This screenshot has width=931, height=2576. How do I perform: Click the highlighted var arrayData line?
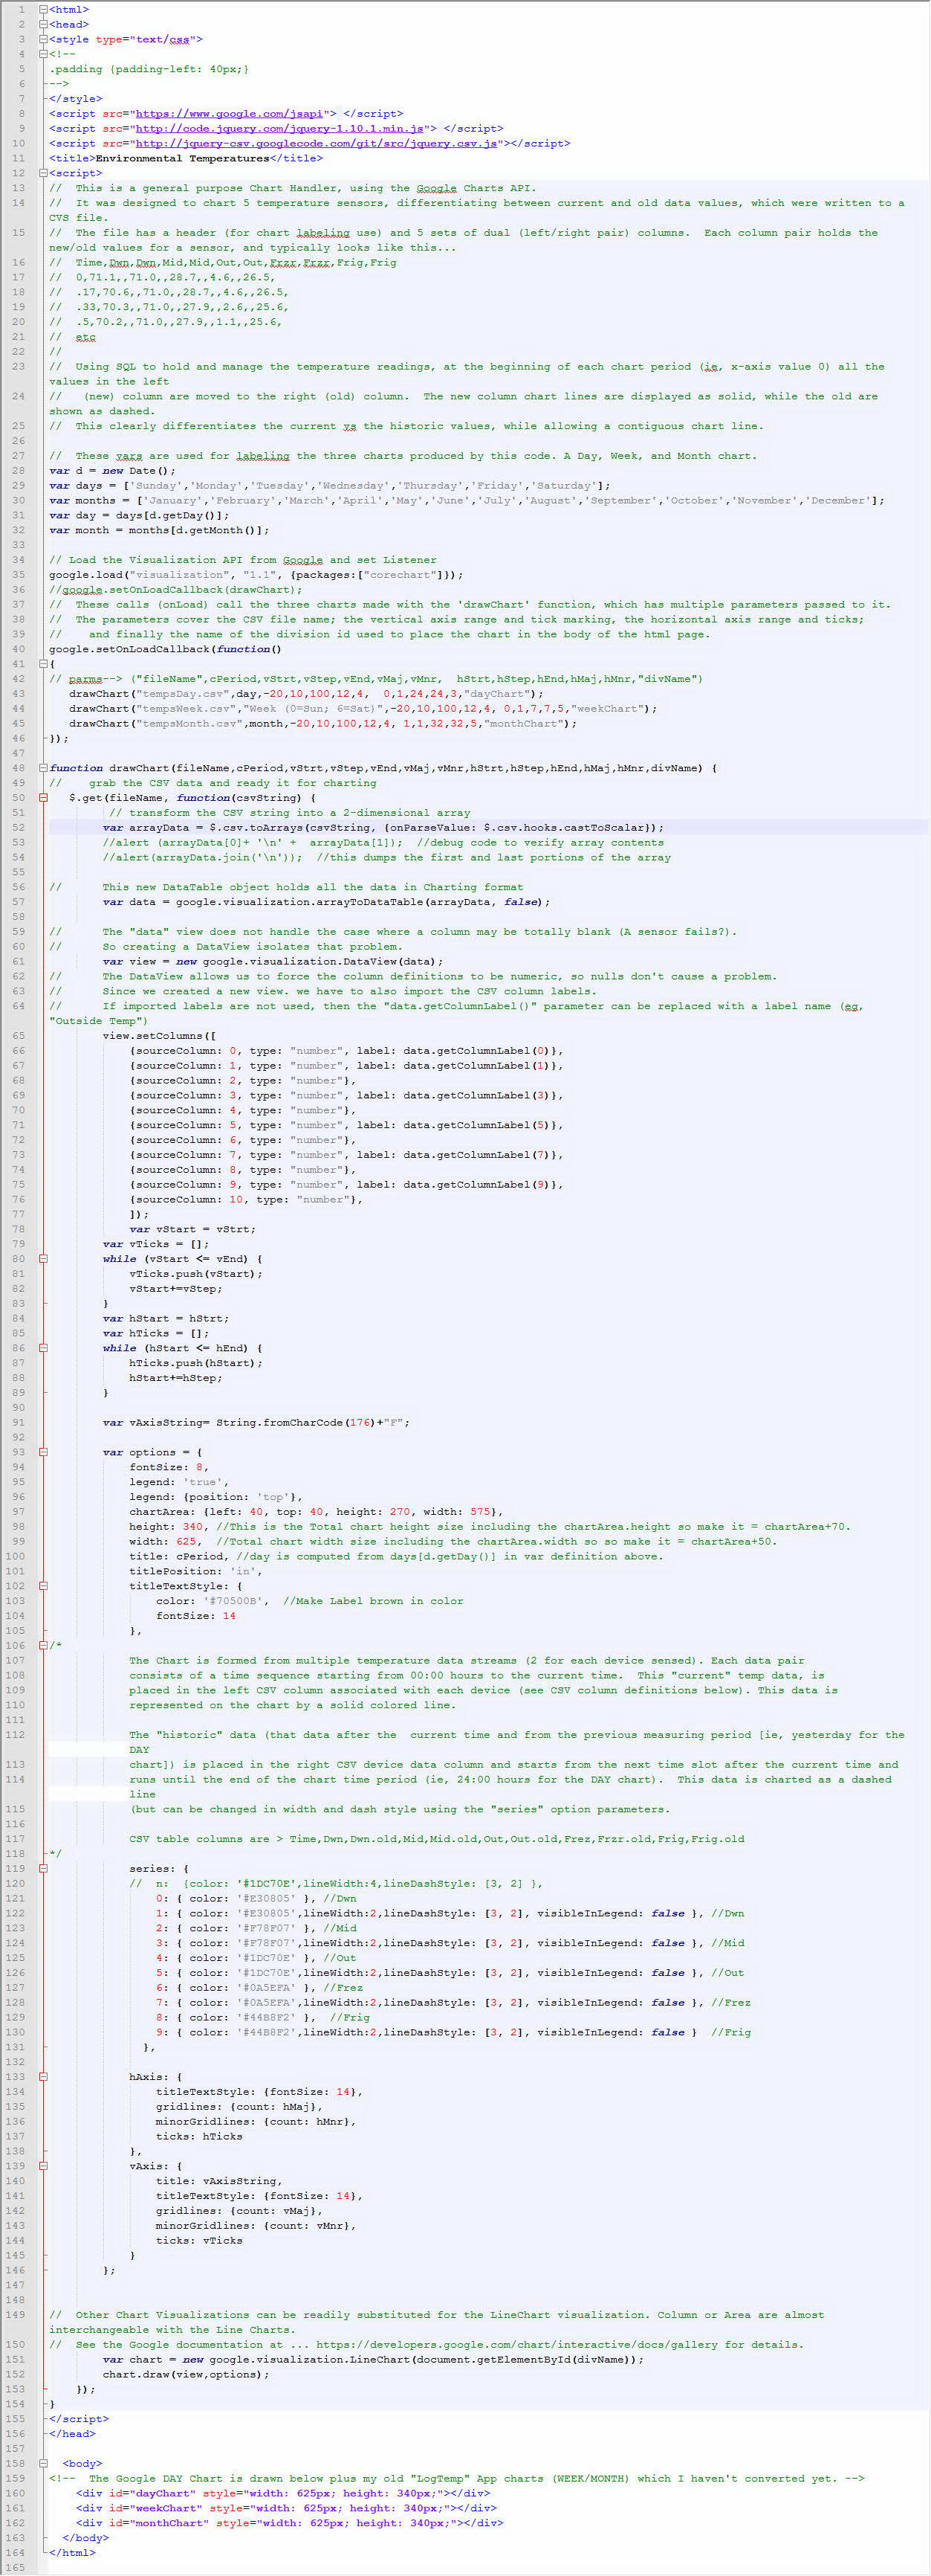tap(383, 828)
